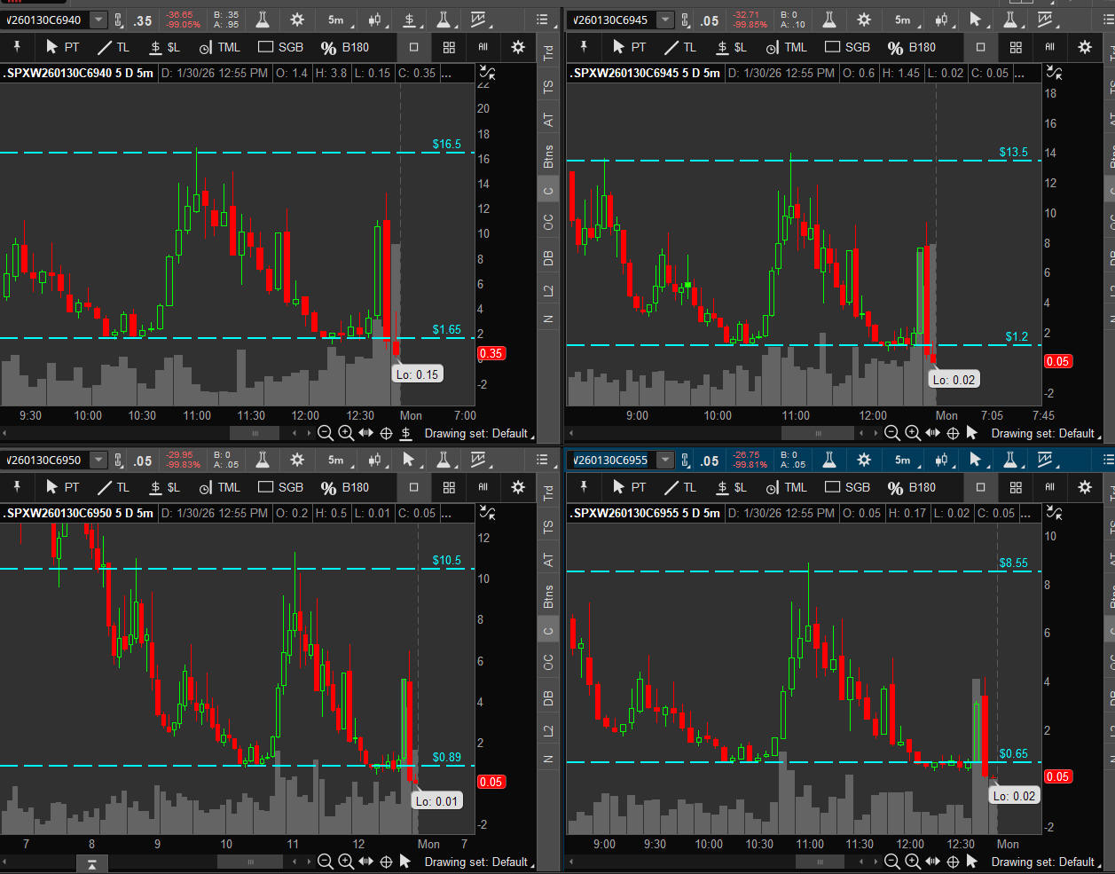Enable single-pane view in C6955 drawing toolbar
1115x874 pixels.
[x=980, y=487]
